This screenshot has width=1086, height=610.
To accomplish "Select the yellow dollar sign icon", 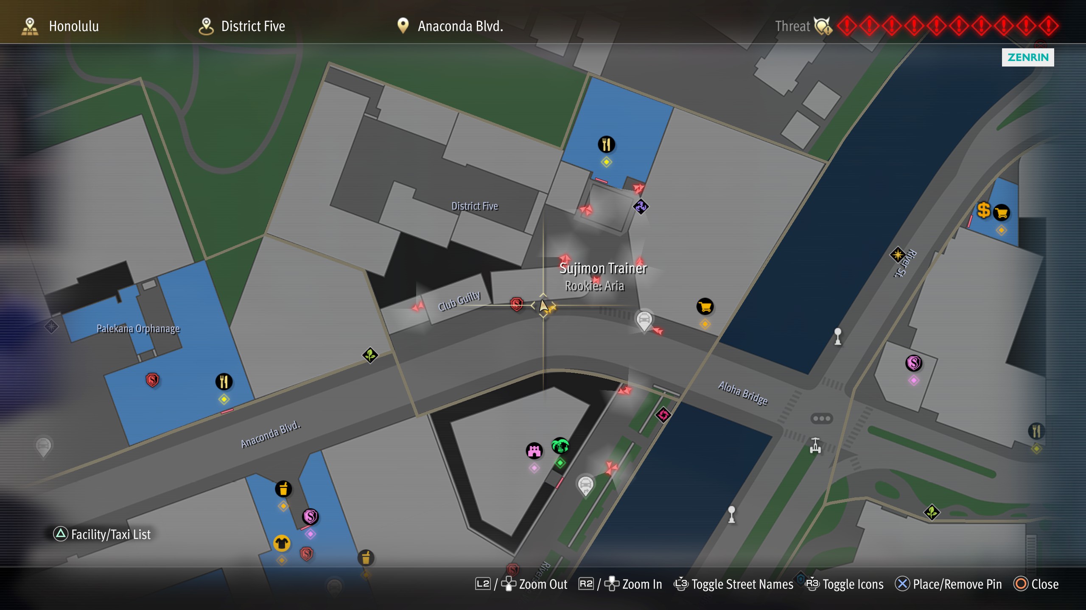I will point(983,210).
